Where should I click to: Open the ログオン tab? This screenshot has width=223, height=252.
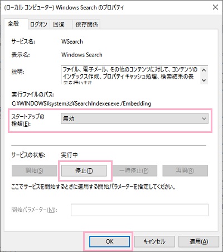pos(38,25)
